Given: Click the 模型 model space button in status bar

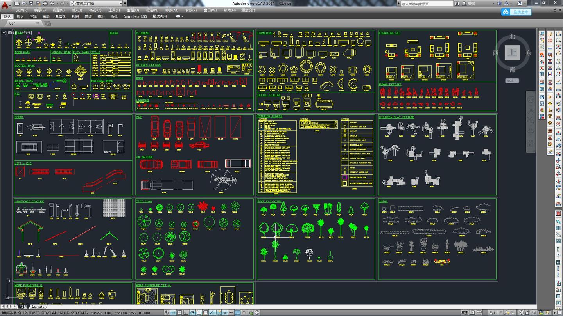Looking at the screenshot, I should (465, 312).
